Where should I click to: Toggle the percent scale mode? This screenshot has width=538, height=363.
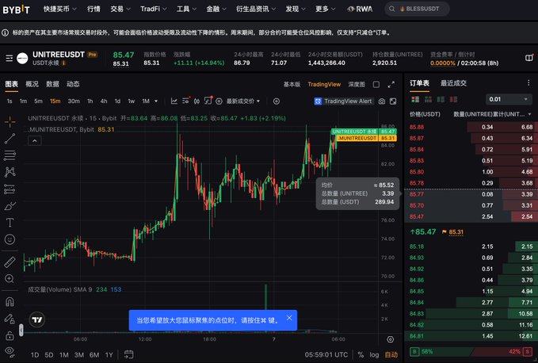pos(361,355)
